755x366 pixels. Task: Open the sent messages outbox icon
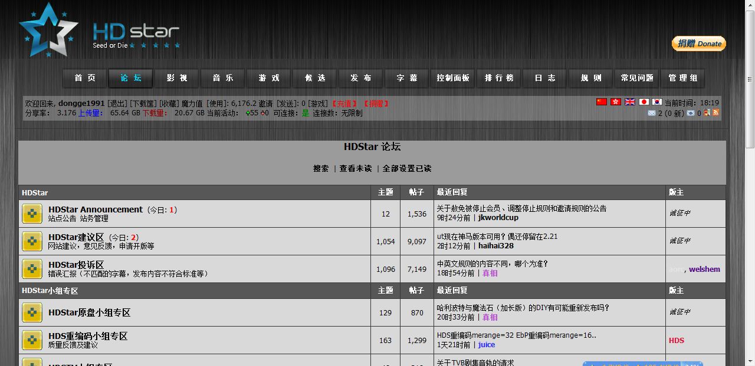coord(691,113)
